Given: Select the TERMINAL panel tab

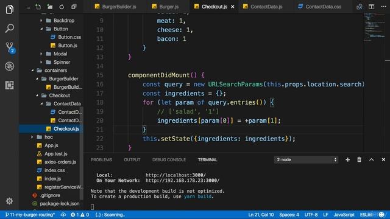Looking at the screenshot, I should (208, 159).
